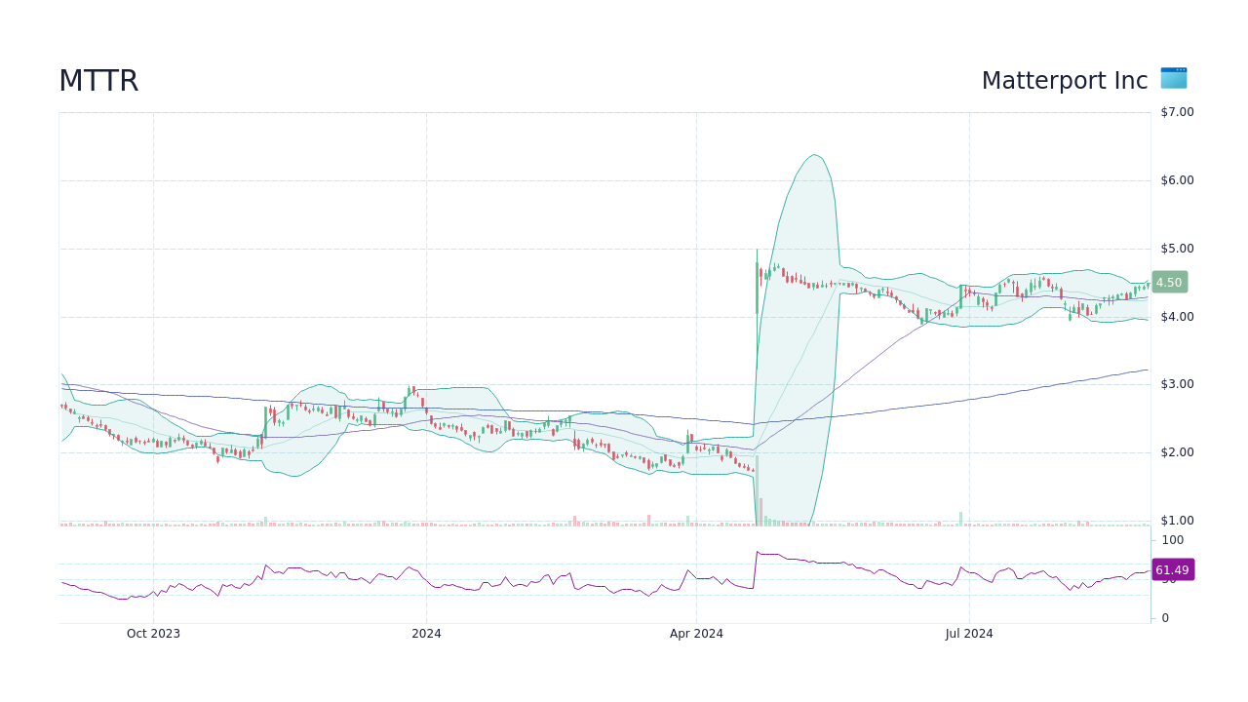Click the $1.00 price axis label
The image size is (1248, 702).
(1177, 521)
